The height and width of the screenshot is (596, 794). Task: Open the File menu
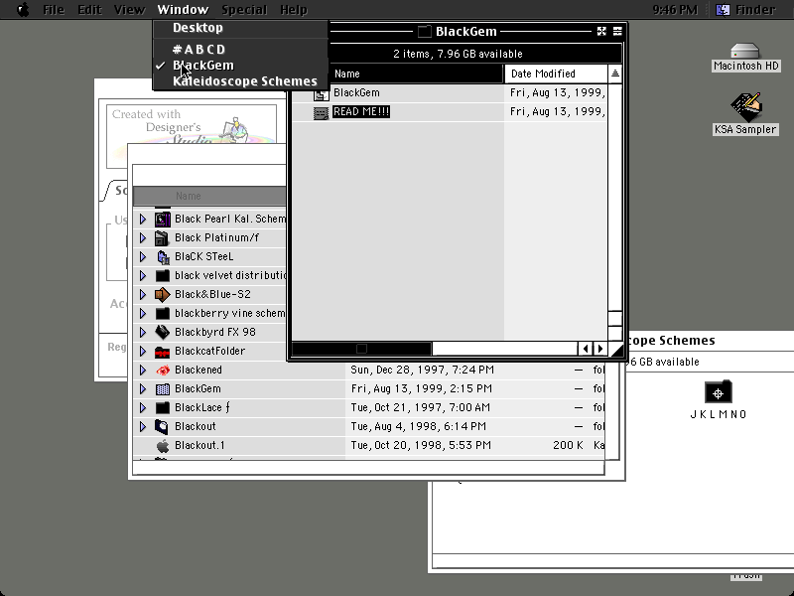54,10
